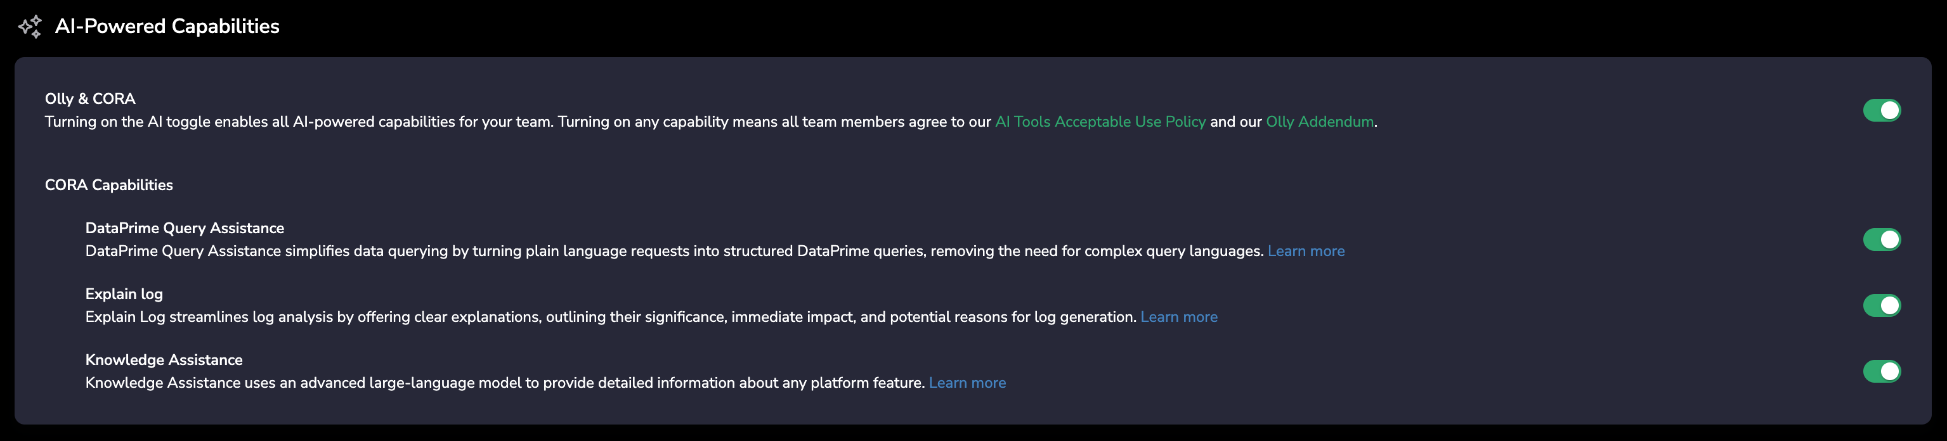
Task: Click the Explain log heading text
Action: [124, 293]
